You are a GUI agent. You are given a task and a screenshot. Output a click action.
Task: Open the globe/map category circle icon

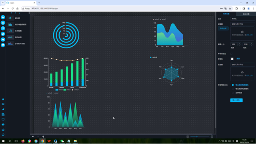point(3,34)
